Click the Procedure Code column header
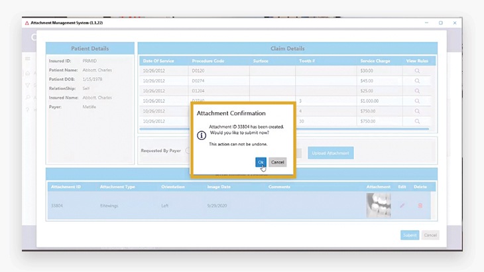This screenshot has width=484, height=272. pyautogui.click(x=208, y=61)
